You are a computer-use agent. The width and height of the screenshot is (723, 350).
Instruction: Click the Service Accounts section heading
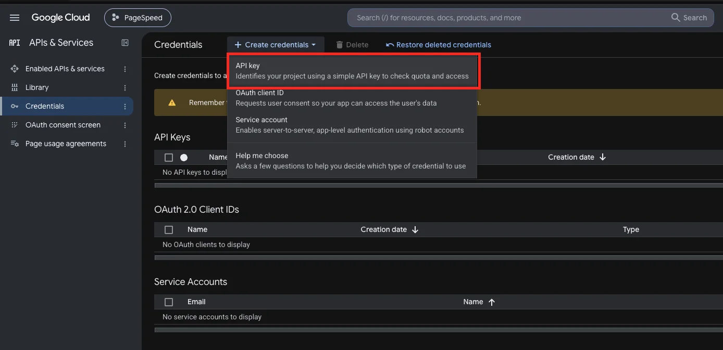pos(191,282)
